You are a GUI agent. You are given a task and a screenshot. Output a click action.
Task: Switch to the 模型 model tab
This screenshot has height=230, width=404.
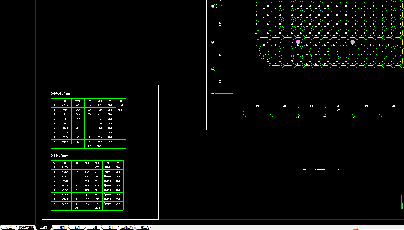[x=9, y=227]
